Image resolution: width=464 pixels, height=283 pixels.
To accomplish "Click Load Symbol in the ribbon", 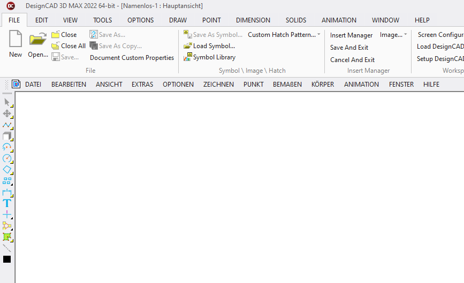I will tap(209, 46).
